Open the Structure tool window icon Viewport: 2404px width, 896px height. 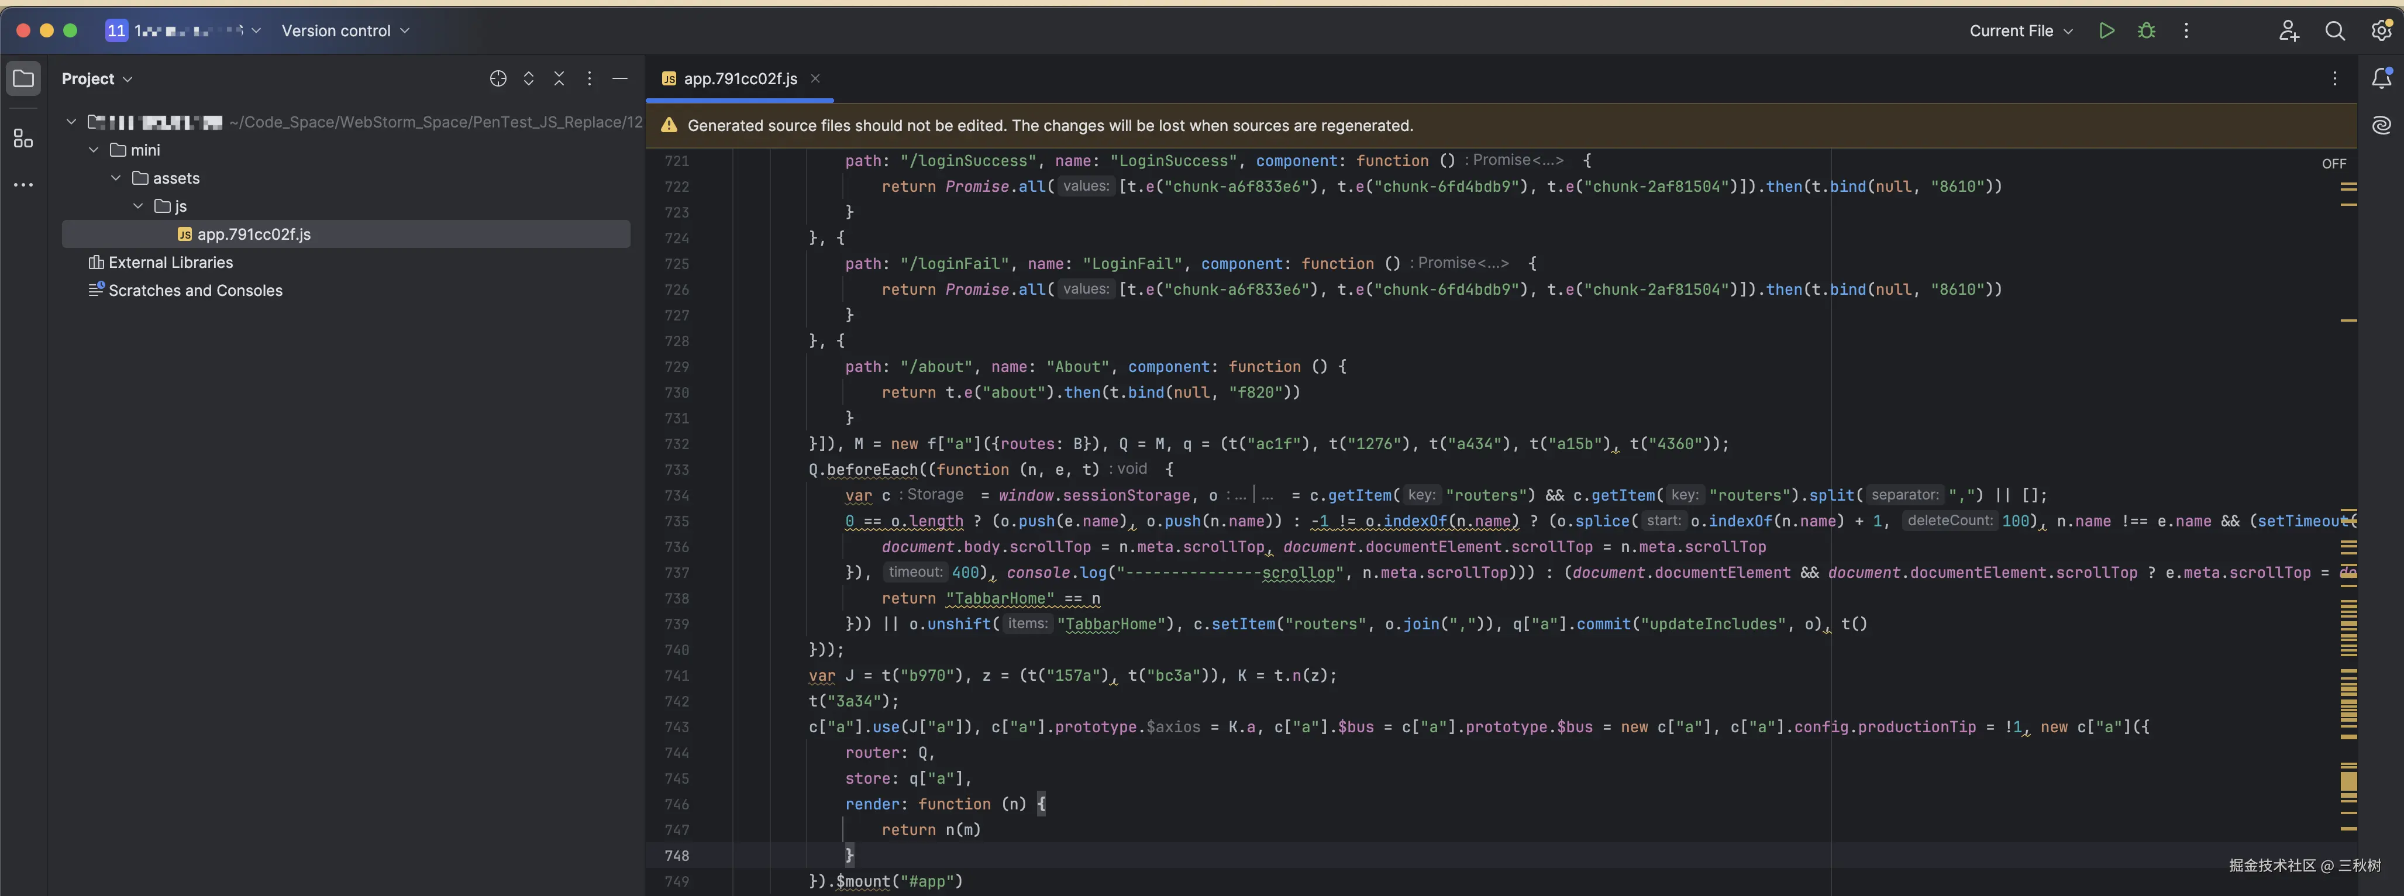tap(23, 139)
